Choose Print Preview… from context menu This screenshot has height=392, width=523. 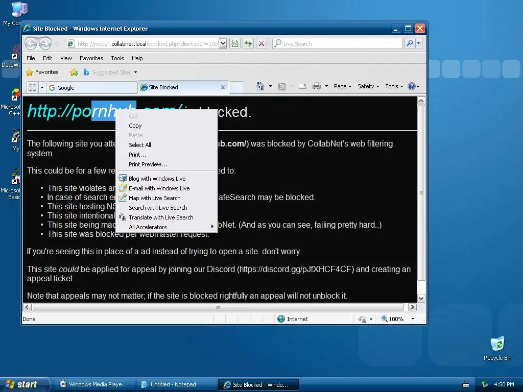pos(167,164)
